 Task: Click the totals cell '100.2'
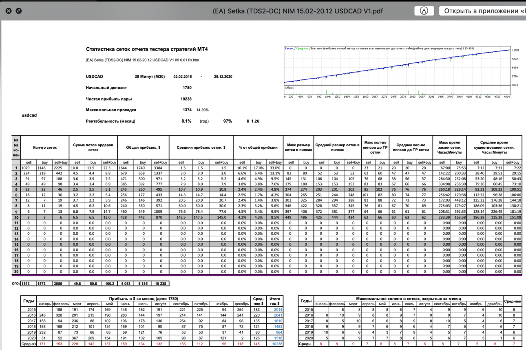click(x=109, y=283)
